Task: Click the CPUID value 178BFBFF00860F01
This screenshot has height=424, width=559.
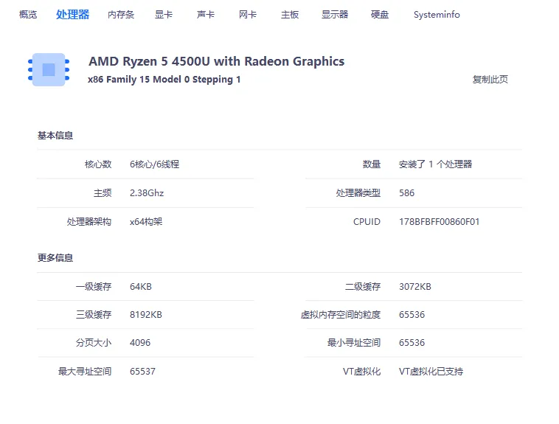Action: [439, 221]
